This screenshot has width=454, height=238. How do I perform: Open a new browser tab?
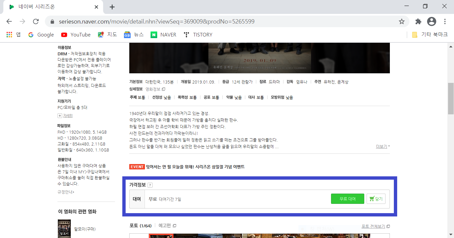tap(112, 7)
